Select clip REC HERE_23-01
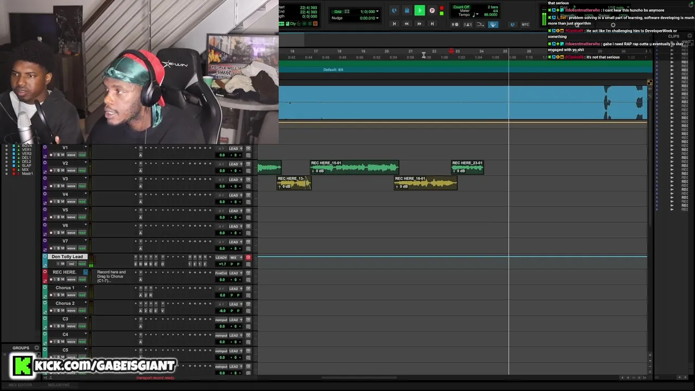The image size is (695, 391). (467, 167)
